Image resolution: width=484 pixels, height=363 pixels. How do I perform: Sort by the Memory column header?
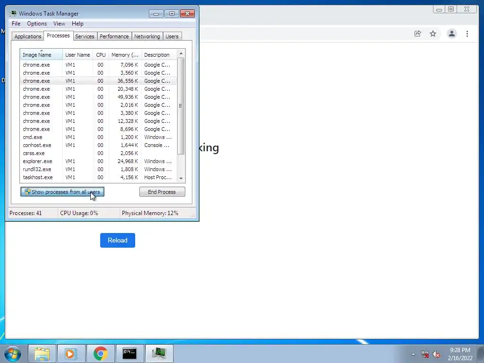125,55
